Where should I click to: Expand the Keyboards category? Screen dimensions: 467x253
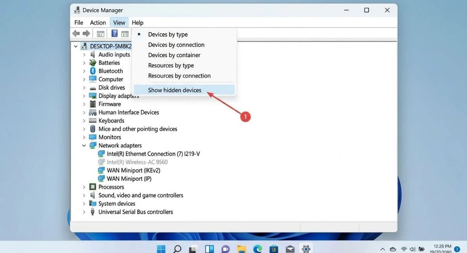[84, 121]
